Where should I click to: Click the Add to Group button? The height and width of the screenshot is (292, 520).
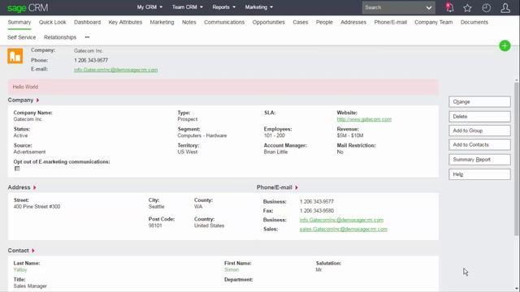[479, 131]
